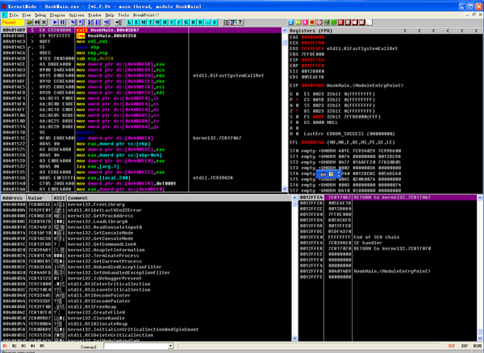Open Memory map with M icon
This screenshot has height=353, width=484.
(144, 23)
